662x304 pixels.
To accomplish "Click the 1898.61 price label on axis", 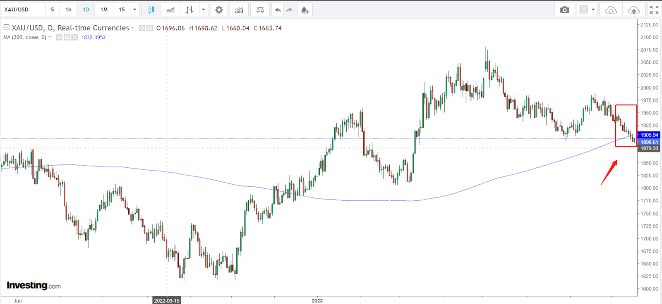I will pos(649,142).
